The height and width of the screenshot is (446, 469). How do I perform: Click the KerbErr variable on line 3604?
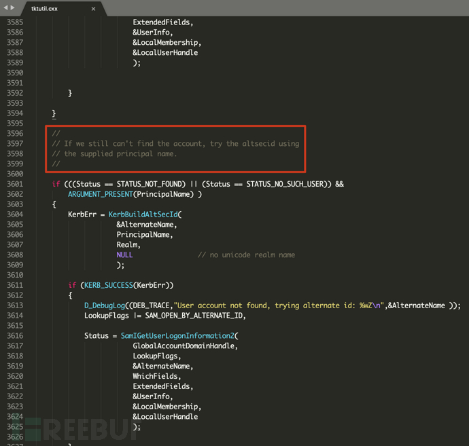point(82,215)
